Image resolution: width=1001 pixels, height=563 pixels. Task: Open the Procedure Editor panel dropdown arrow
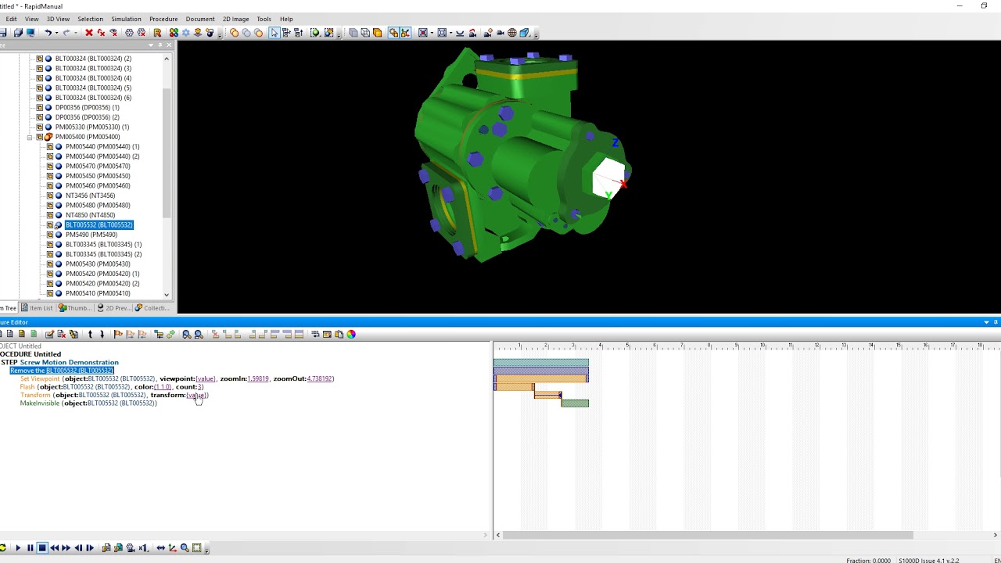[986, 322]
